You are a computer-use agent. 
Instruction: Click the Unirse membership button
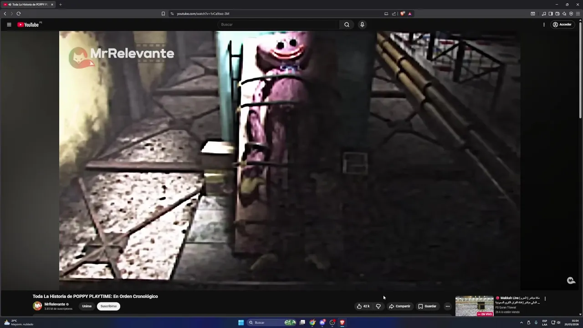(87, 306)
